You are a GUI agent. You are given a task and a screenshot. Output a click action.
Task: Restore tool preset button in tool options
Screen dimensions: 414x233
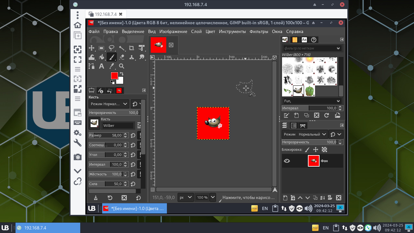110,198
